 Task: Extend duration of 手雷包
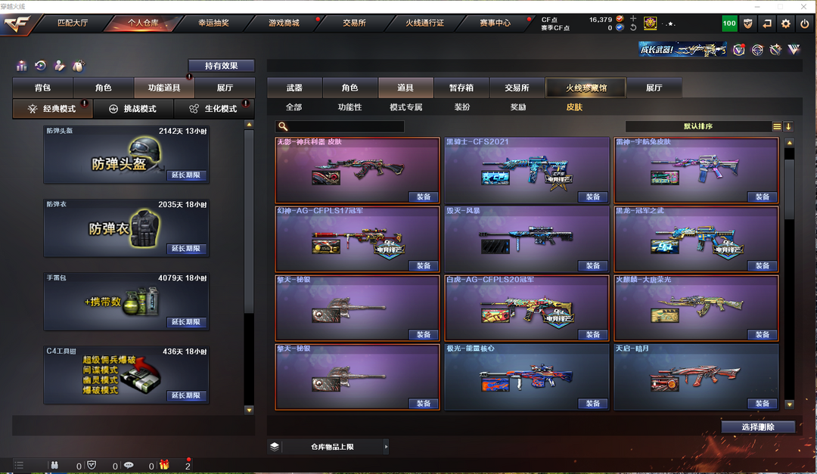point(186,322)
